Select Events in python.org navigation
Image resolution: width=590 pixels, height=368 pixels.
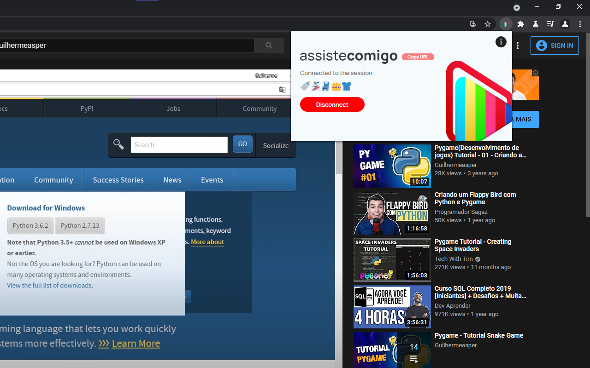[x=212, y=180]
